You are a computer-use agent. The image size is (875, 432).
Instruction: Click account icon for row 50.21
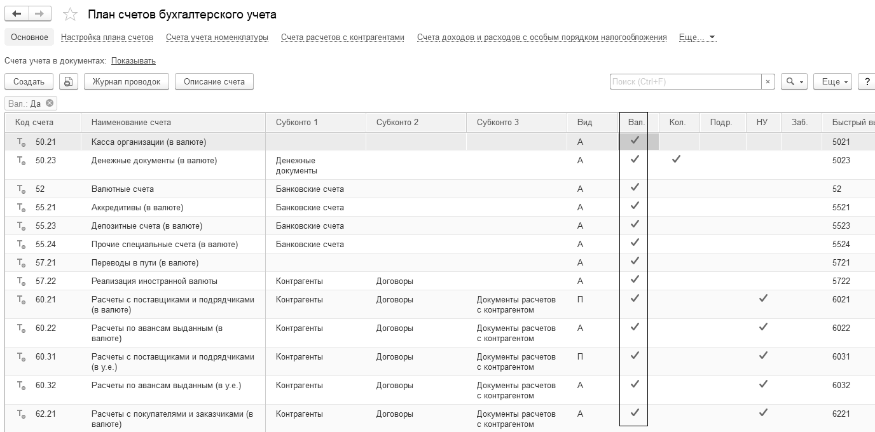tap(21, 142)
